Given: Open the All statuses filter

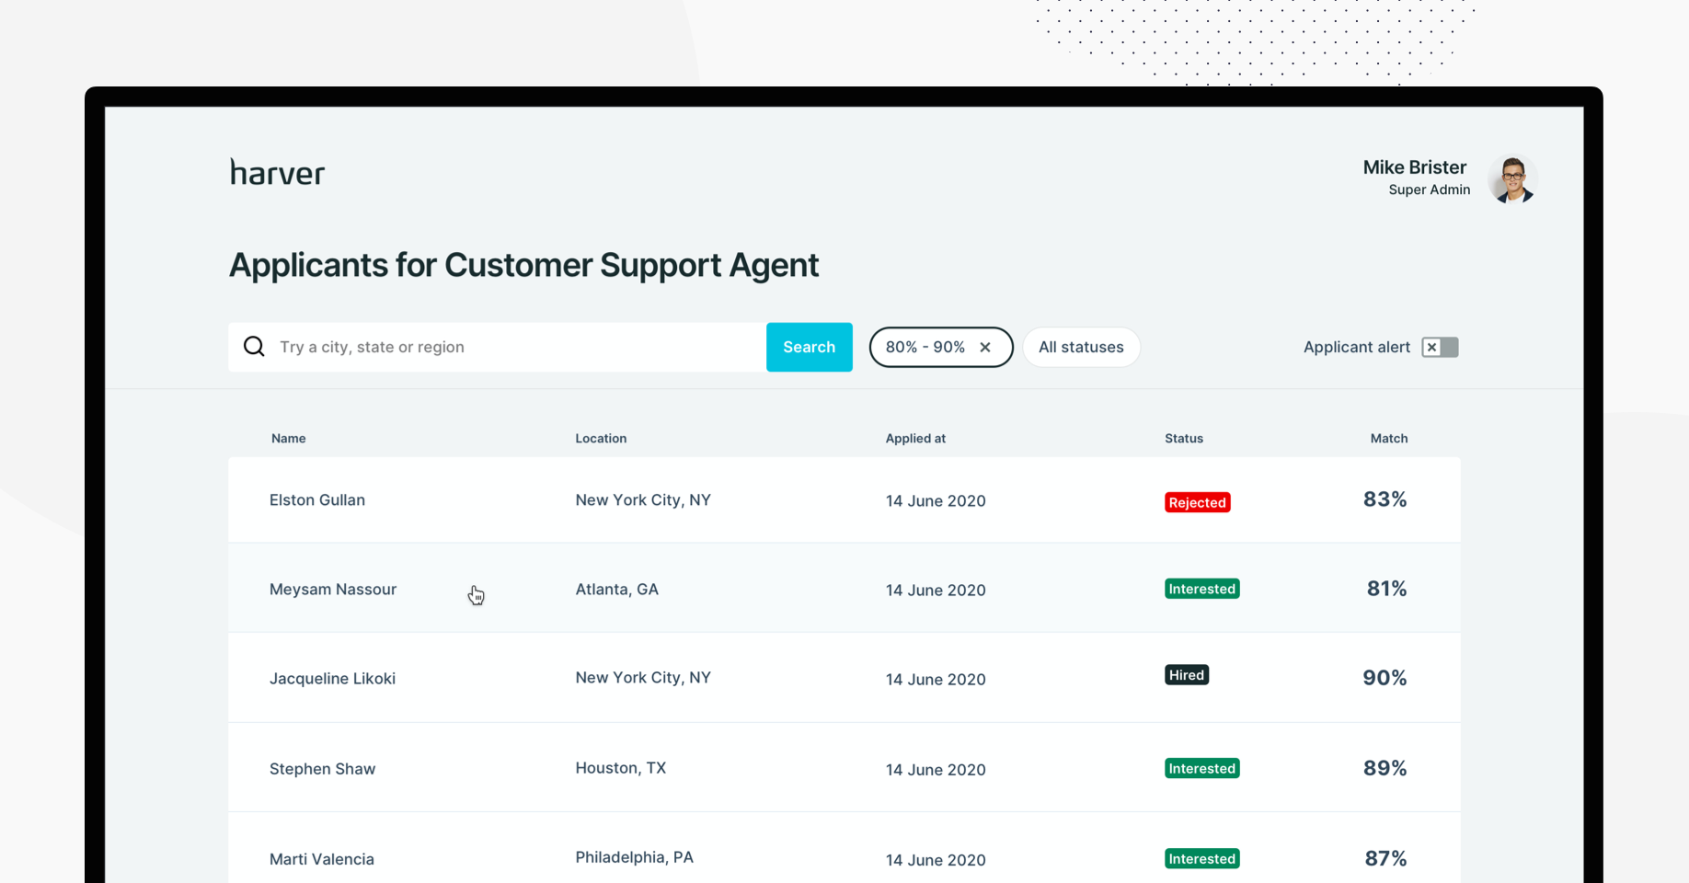Looking at the screenshot, I should 1080,347.
